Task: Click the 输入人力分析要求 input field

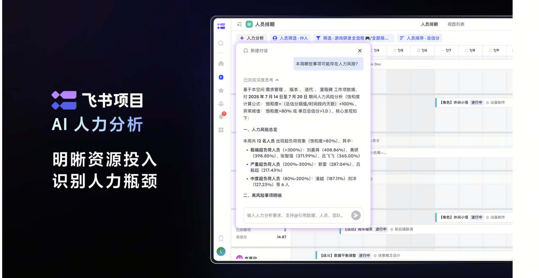Action: [x=297, y=215]
